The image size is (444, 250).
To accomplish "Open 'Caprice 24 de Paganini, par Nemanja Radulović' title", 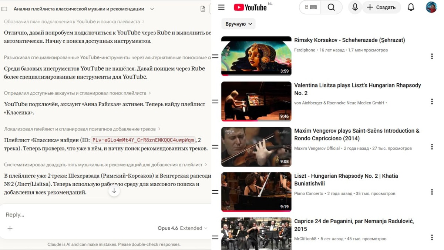I will coord(354,225).
